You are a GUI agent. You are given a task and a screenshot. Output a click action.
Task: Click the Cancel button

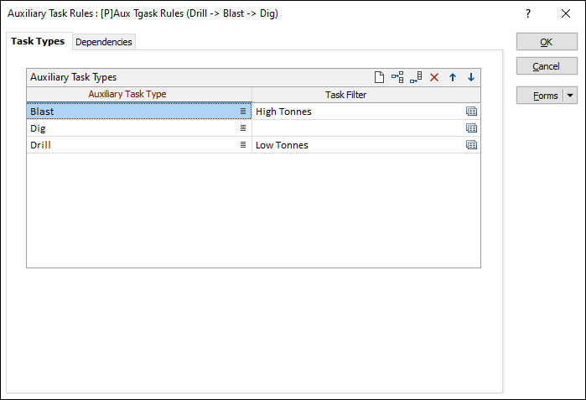(x=547, y=66)
